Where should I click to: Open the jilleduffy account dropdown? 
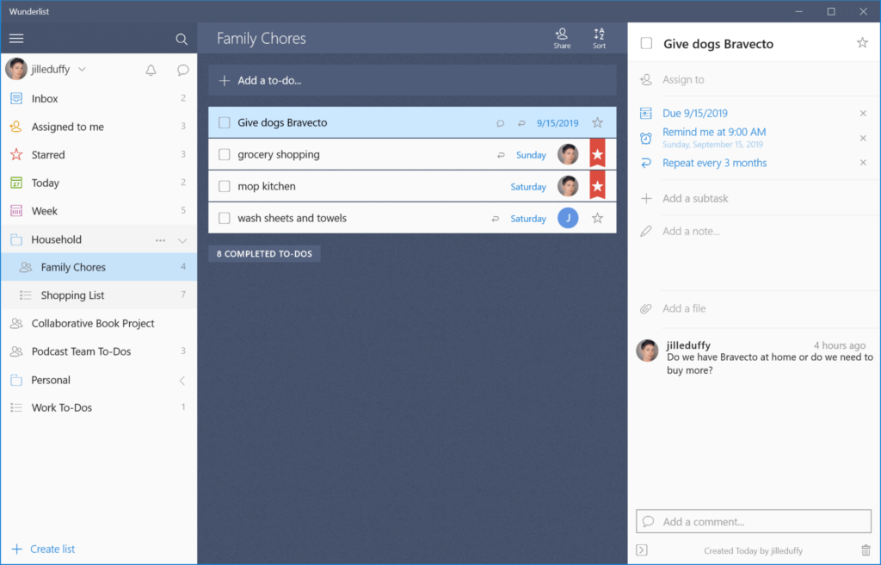coord(82,69)
